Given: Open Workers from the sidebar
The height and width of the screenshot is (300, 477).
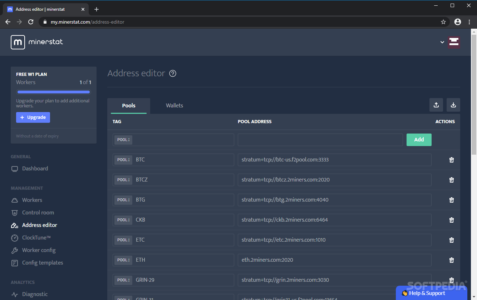Looking at the screenshot, I should click(32, 200).
